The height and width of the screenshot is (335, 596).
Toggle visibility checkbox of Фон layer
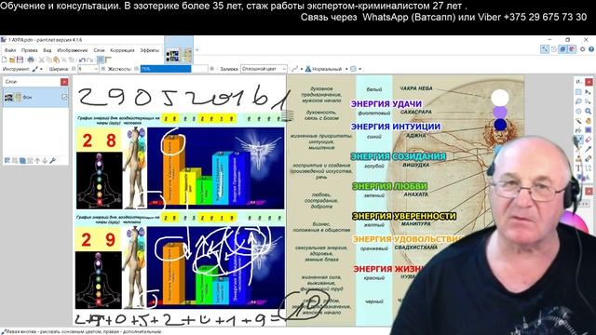(x=64, y=97)
